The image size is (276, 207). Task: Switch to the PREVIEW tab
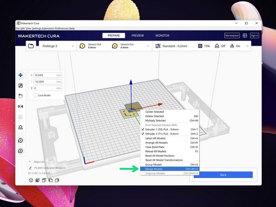(138, 35)
